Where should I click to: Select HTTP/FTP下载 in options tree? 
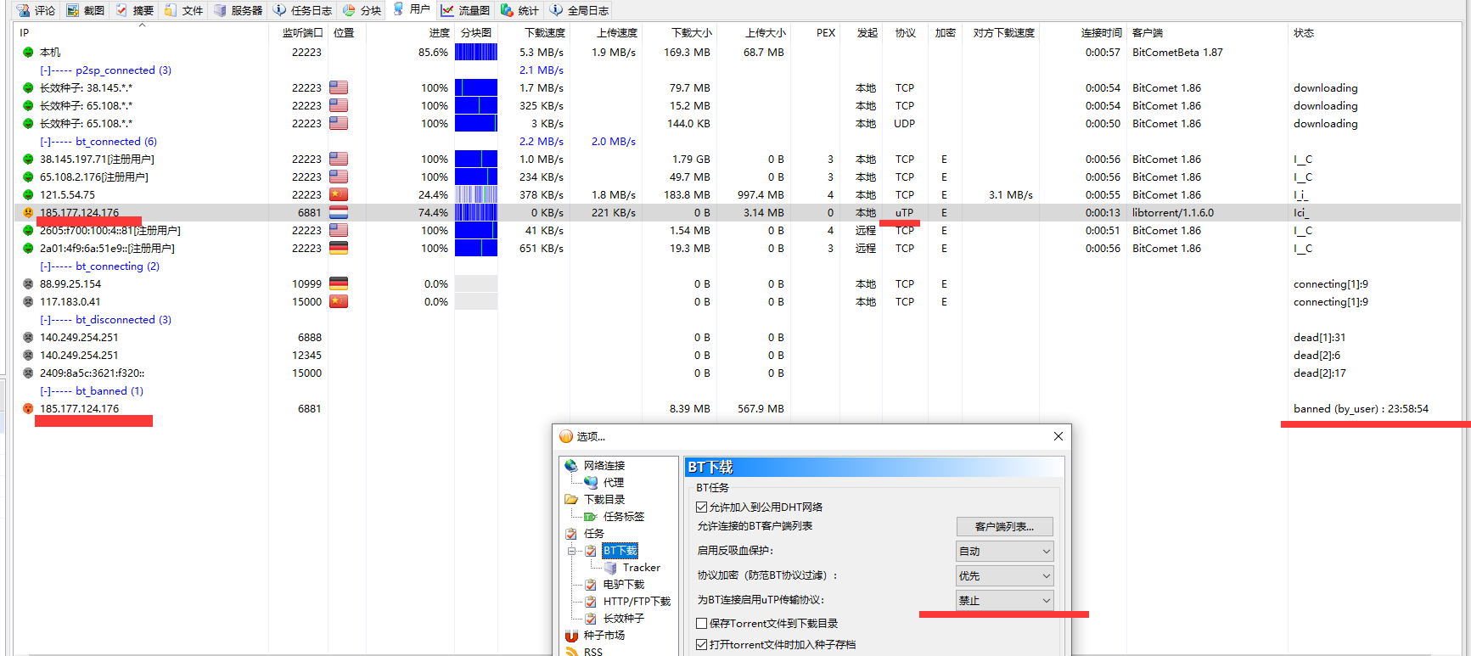point(637,602)
